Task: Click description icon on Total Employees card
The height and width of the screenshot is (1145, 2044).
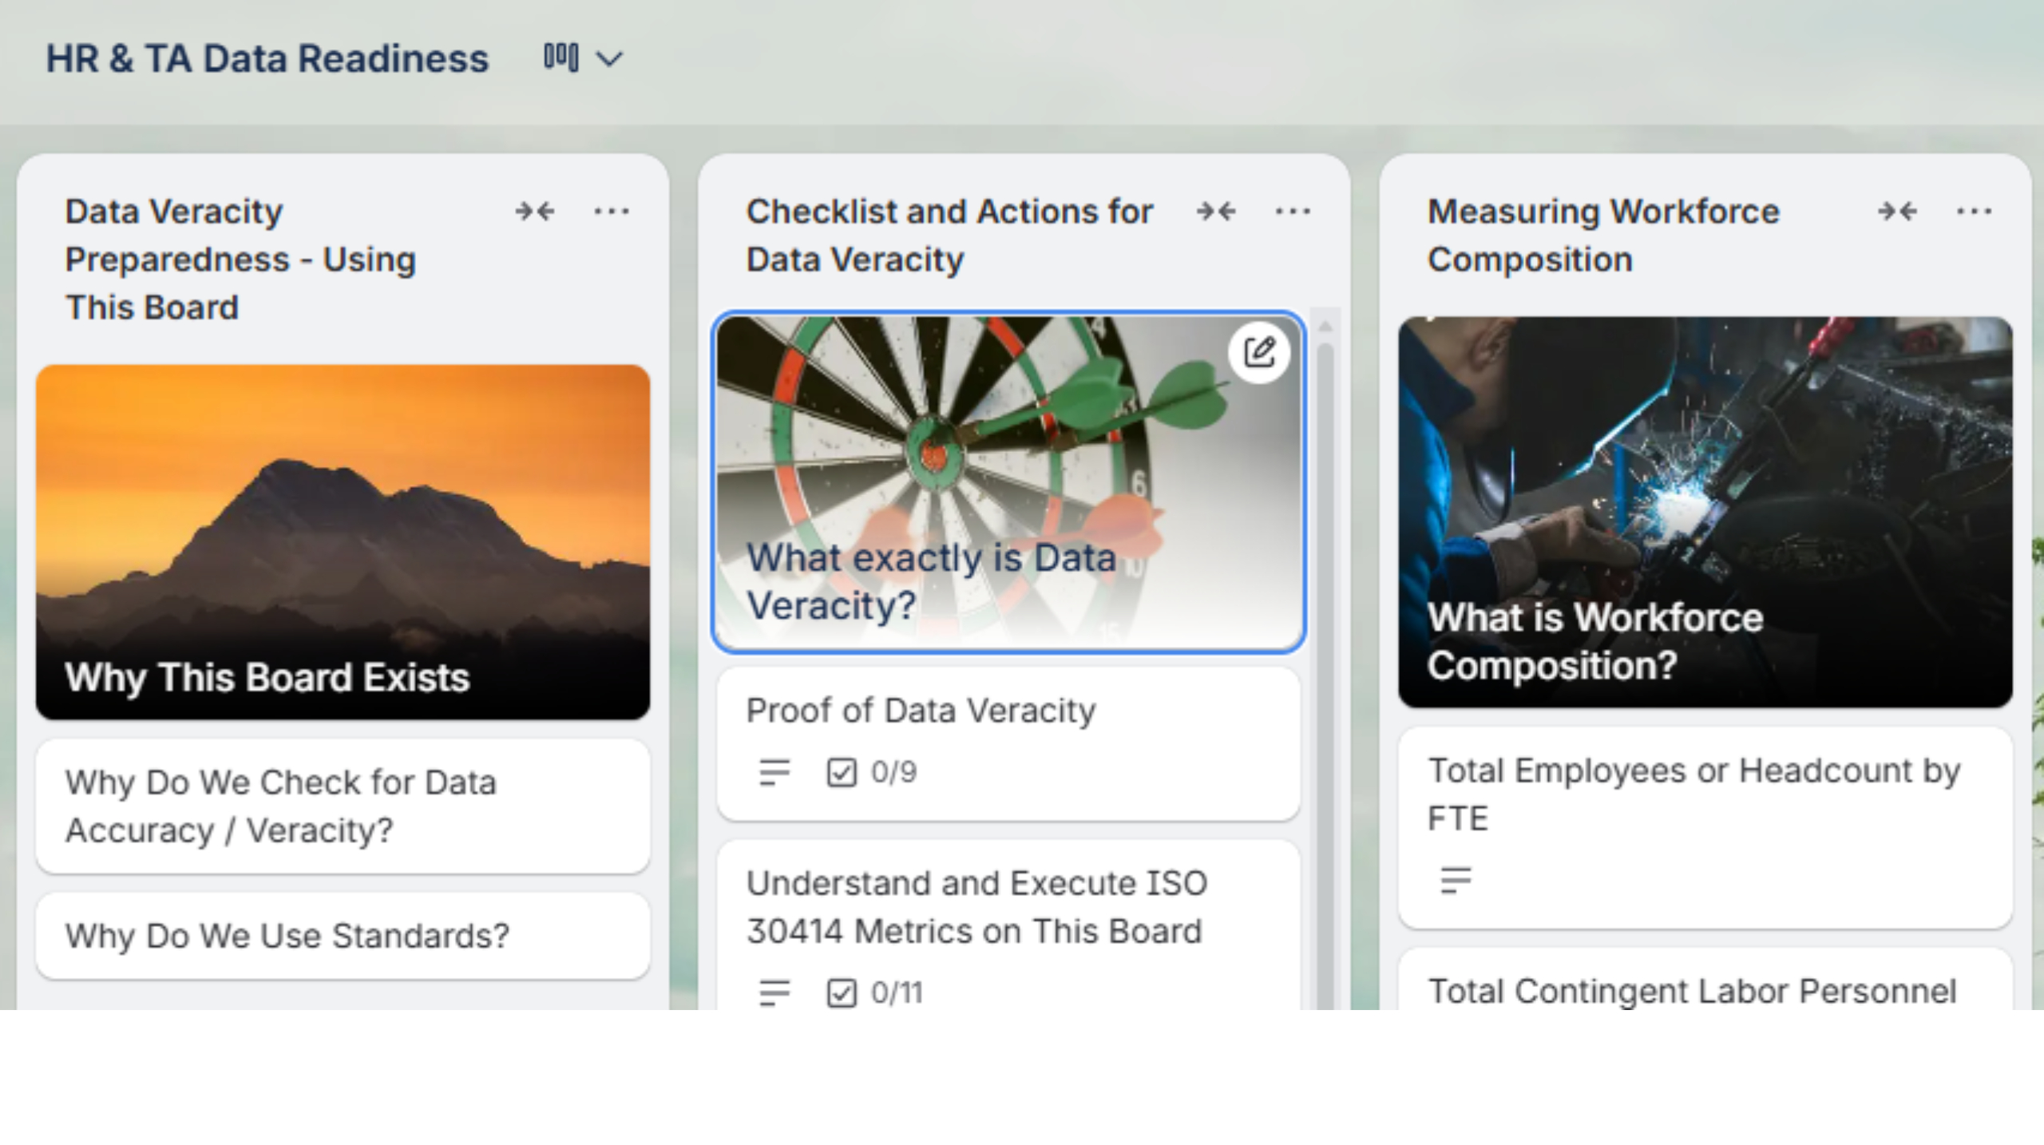Action: click(1456, 881)
